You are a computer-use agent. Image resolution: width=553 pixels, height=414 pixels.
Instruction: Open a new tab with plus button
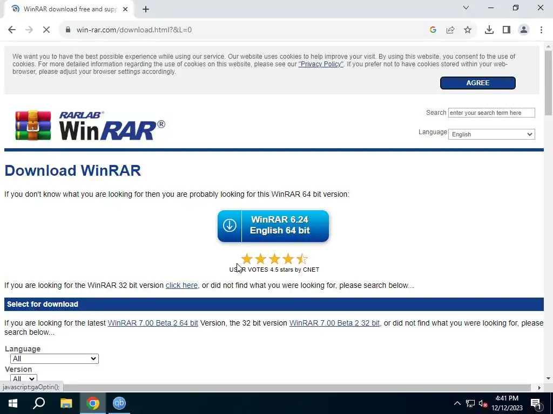pos(146,10)
